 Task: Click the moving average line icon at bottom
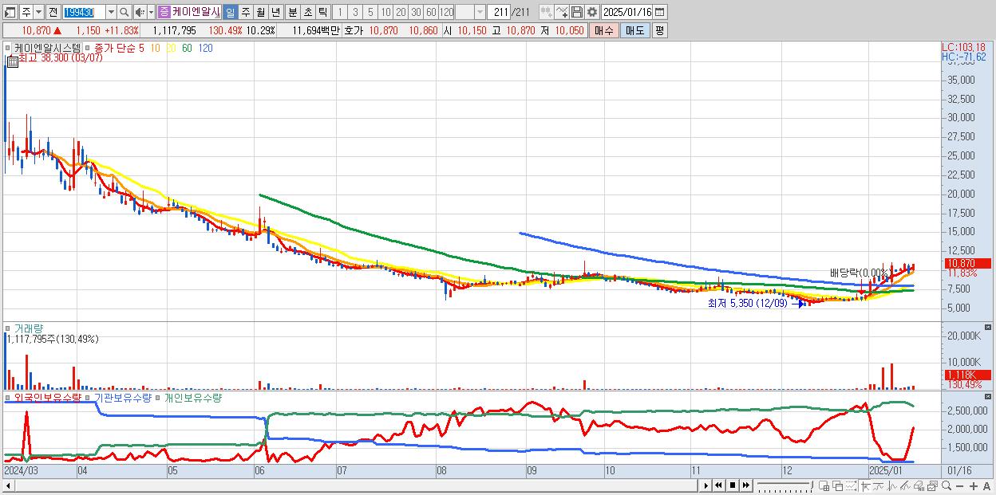(x=879, y=486)
